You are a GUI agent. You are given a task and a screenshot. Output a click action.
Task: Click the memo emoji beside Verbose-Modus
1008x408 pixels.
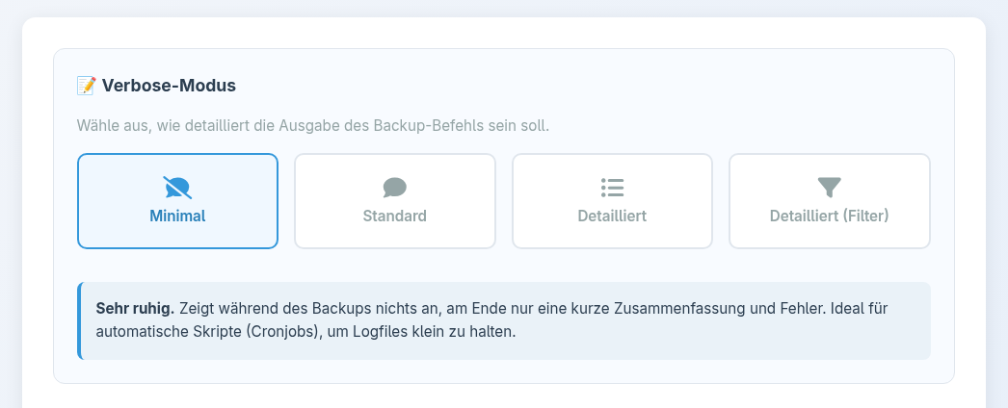87,86
